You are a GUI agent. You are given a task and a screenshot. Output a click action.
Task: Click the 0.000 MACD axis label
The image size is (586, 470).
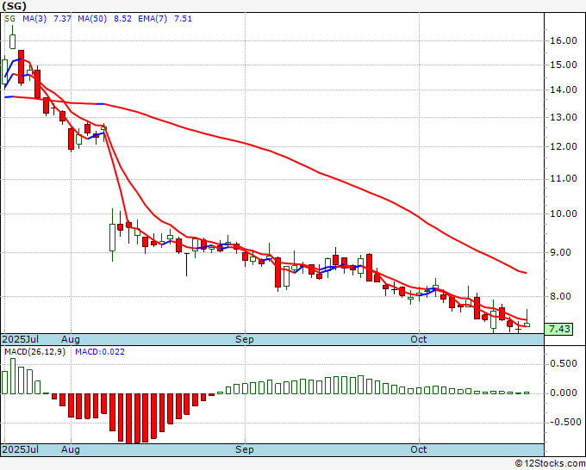(564, 393)
